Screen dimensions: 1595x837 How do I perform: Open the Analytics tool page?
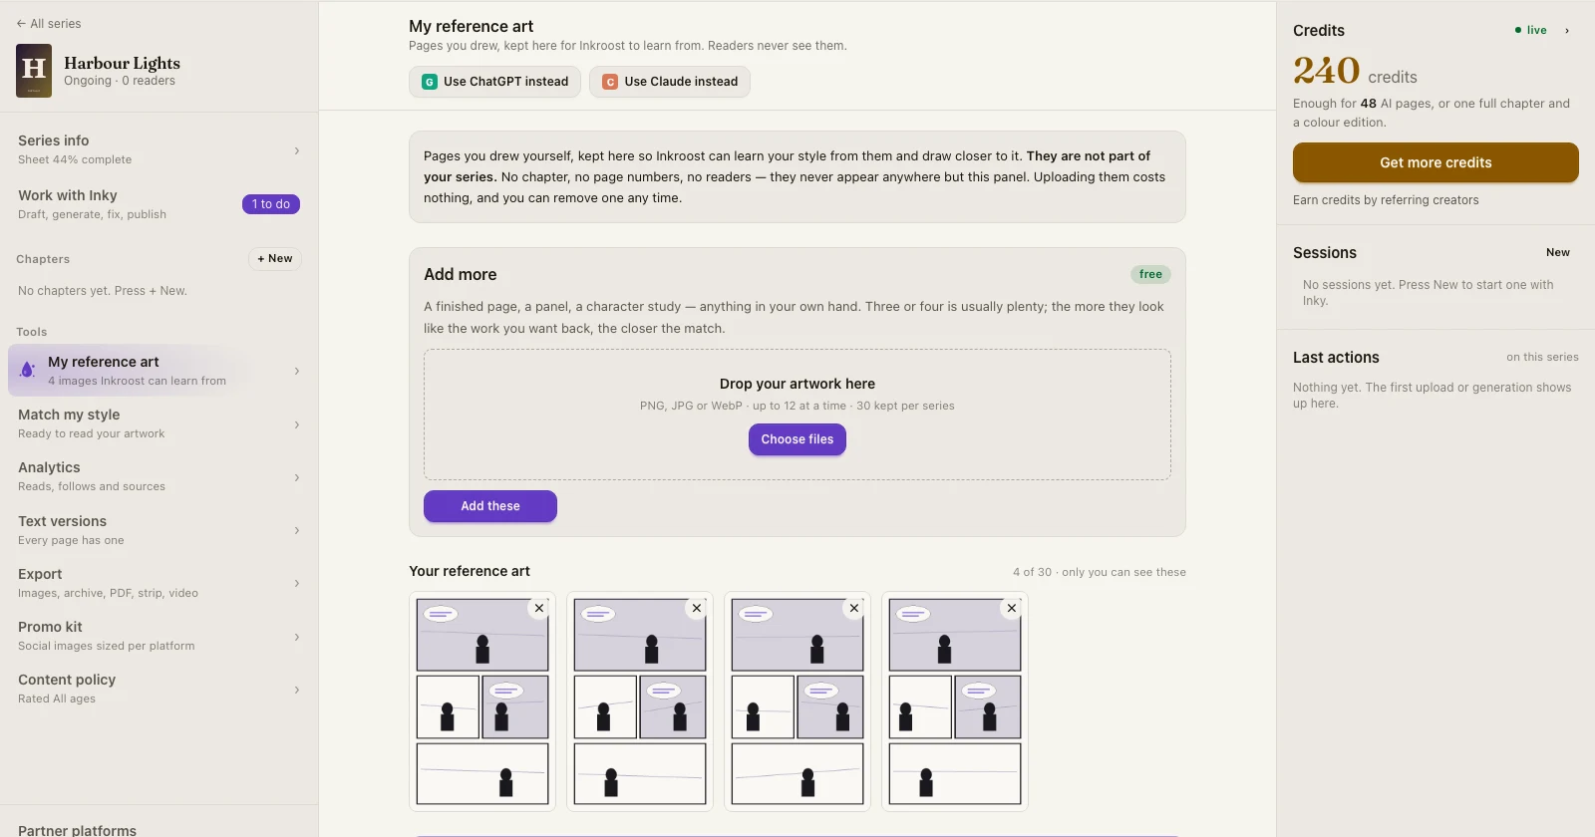click(159, 476)
